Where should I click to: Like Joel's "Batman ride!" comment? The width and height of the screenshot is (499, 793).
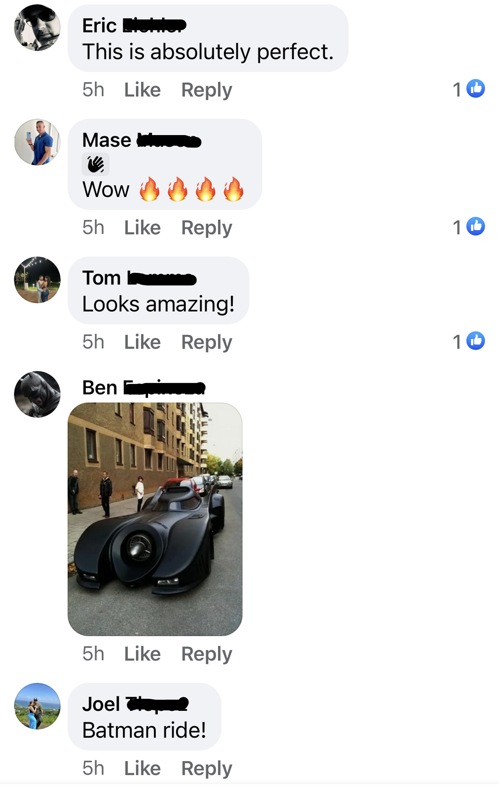(x=142, y=768)
